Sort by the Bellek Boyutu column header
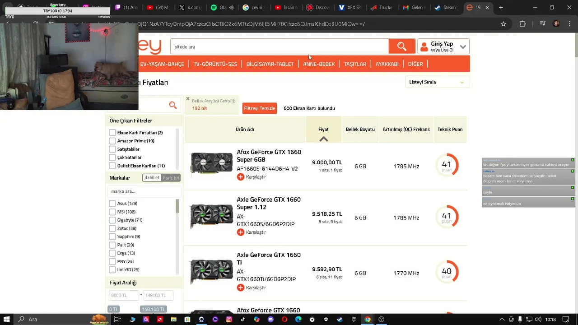 click(x=360, y=129)
